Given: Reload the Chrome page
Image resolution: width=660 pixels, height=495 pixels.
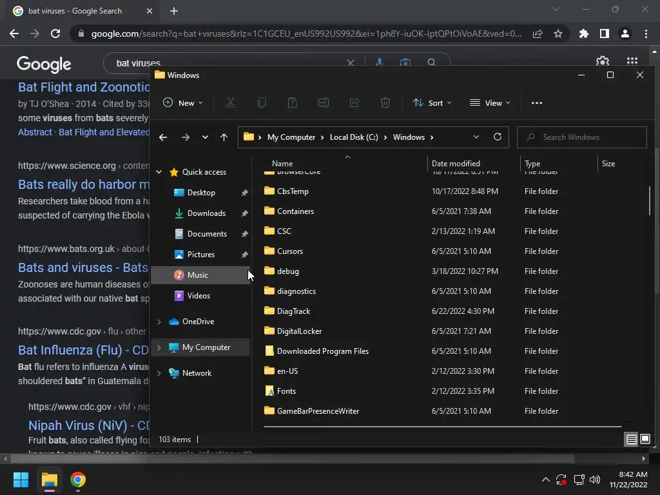Looking at the screenshot, I should (55, 34).
